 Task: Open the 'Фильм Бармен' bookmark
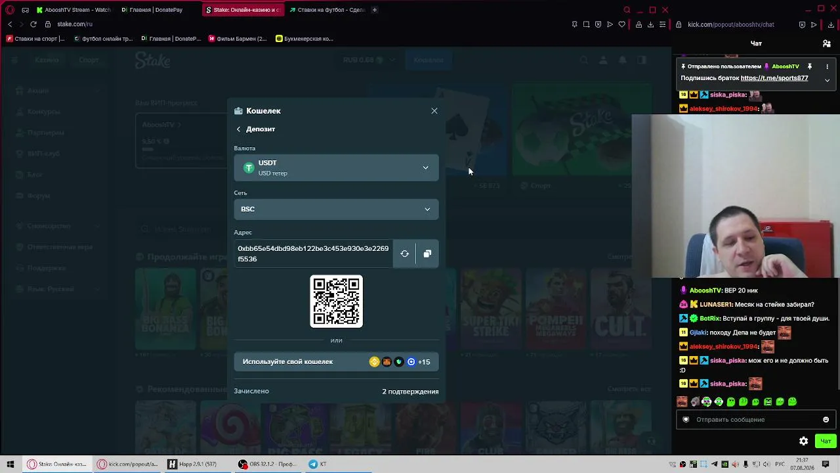(238, 39)
